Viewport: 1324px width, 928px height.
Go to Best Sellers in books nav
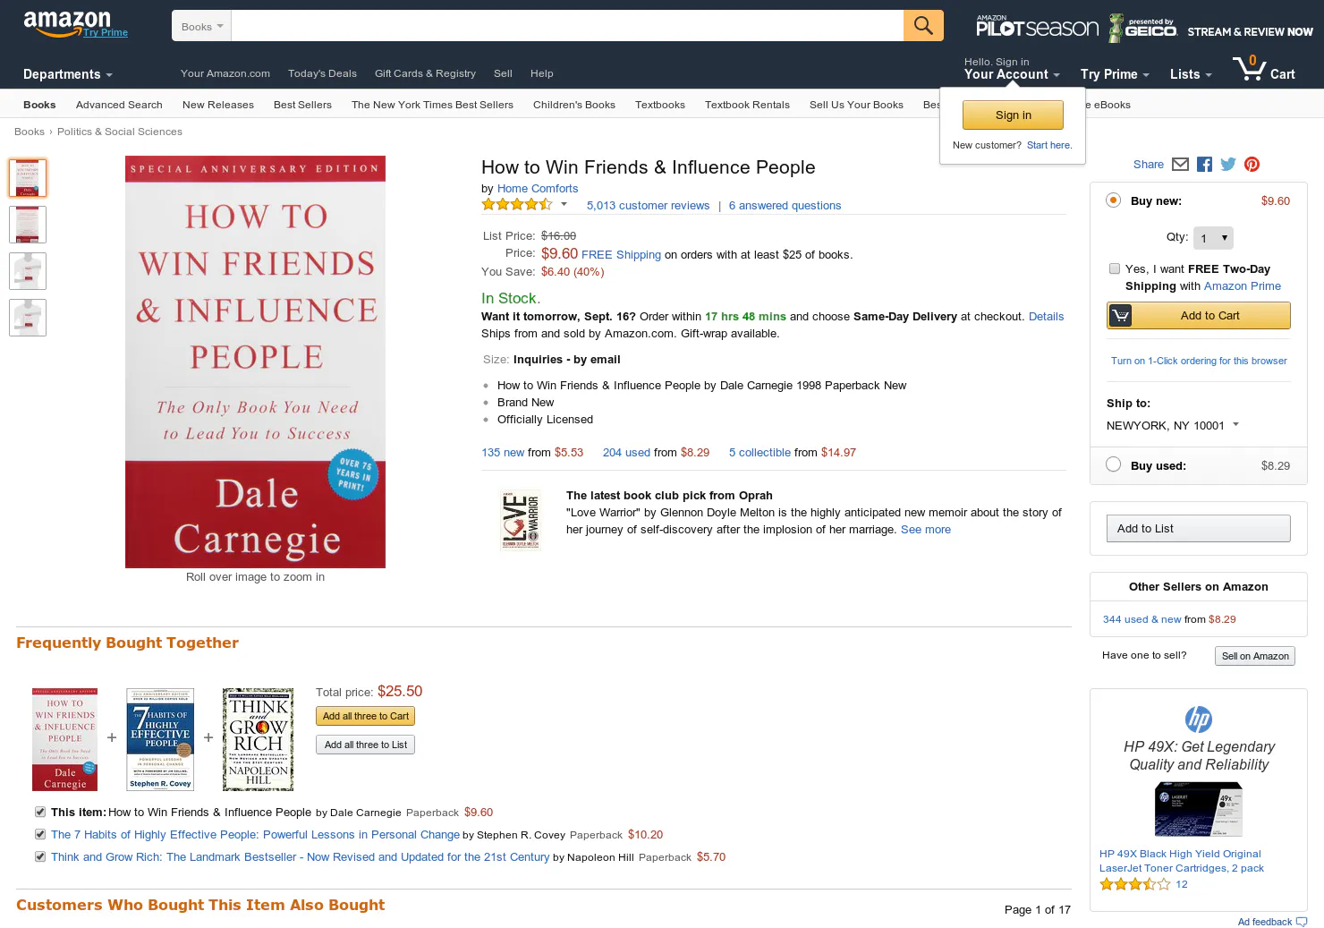(x=302, y=105)
